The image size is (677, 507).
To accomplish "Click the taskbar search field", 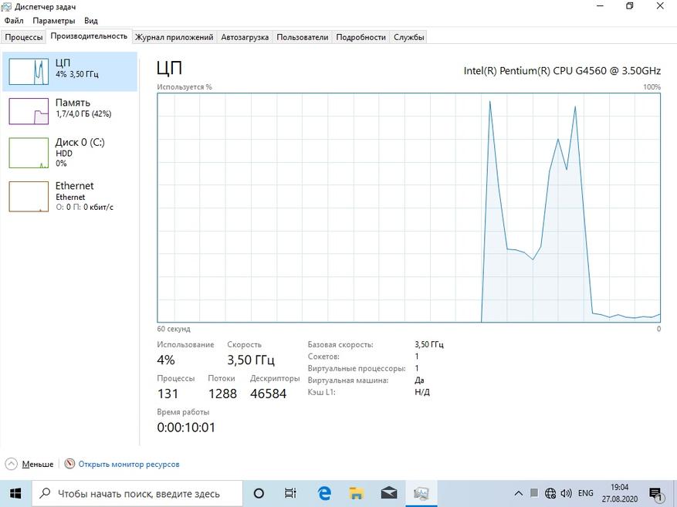I will click(x=137, y=493).
